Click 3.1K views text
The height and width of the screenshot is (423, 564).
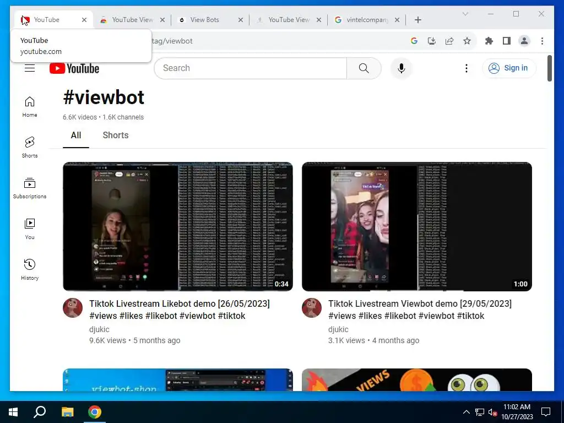[346, 340]
